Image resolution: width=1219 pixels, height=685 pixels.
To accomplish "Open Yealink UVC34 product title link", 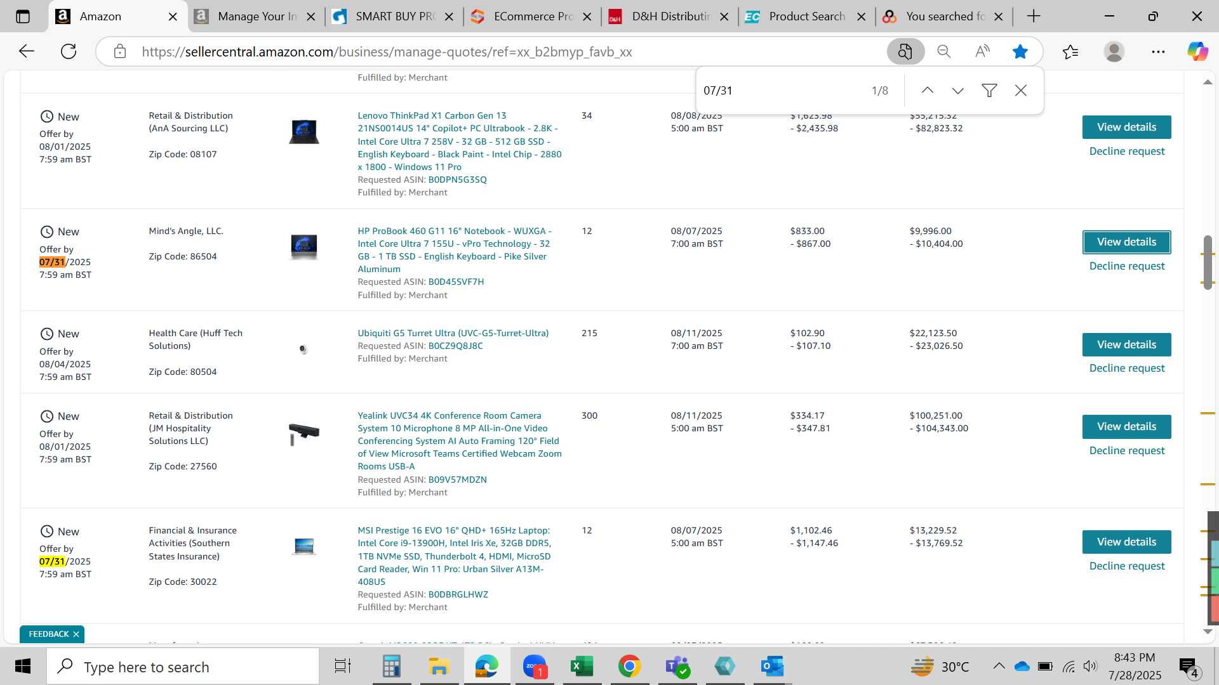I will click(459, 441).
